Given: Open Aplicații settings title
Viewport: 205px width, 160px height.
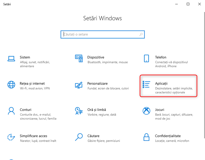Looking at the screenshot, I should click(x=161, y=84).
